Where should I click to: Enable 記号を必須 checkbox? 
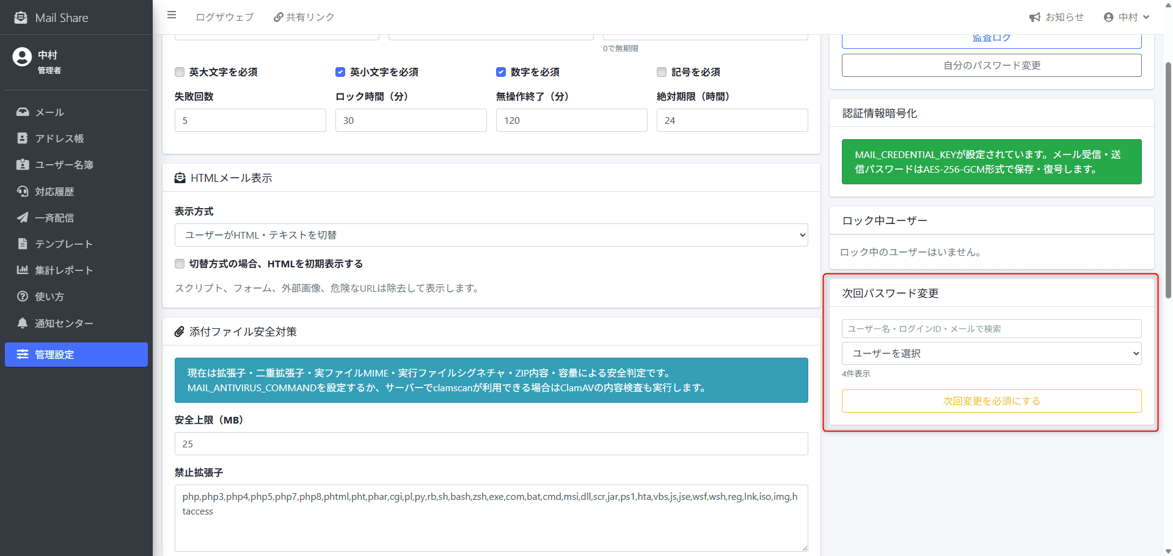[x=662, y=72]
